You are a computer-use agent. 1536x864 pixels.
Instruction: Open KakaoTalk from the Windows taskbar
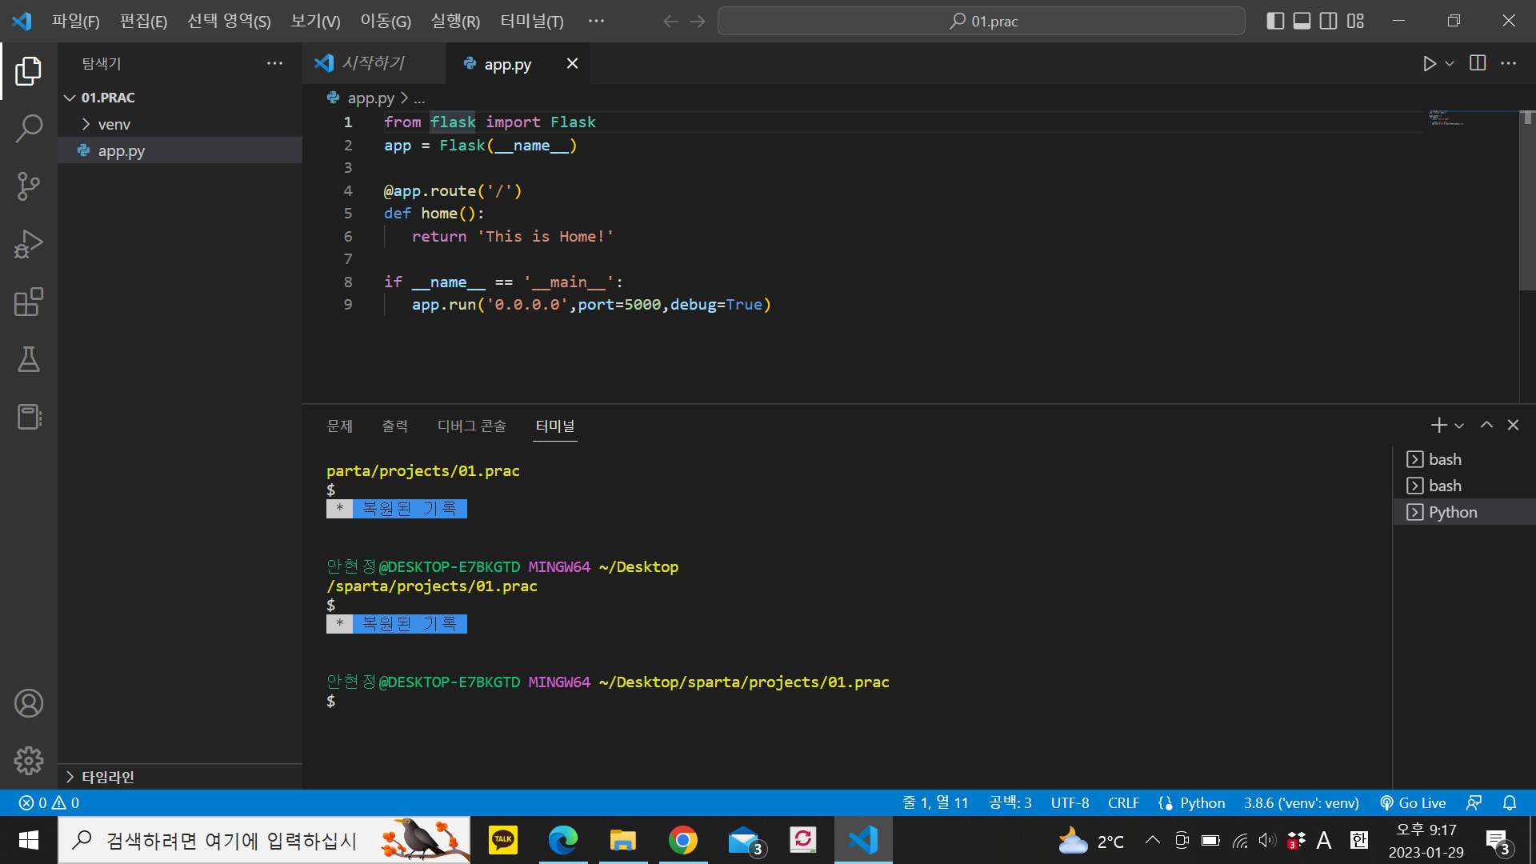pos(502,840)
